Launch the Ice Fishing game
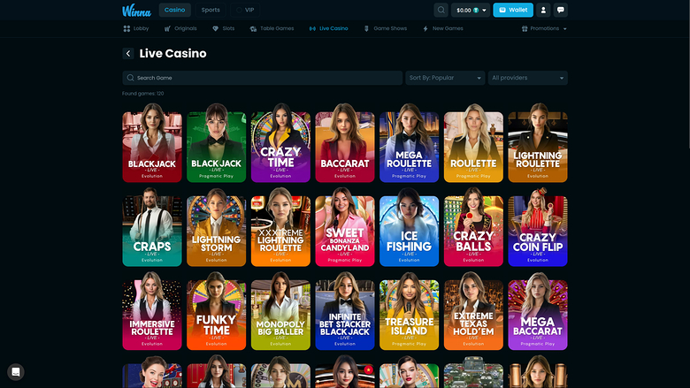Viewport: 690px width, 388px height. click(x=409, y=227)
